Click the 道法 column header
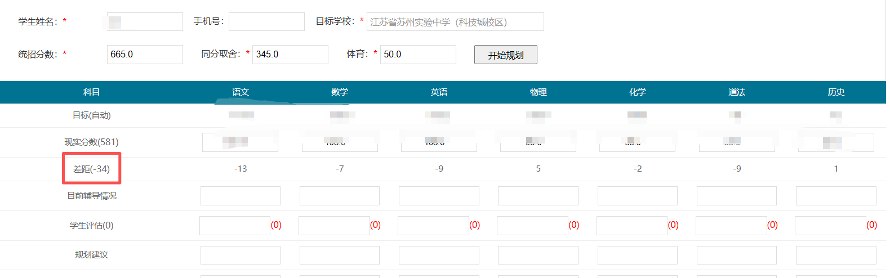Viewport: 890px width, 278px height. coord(737,92)
